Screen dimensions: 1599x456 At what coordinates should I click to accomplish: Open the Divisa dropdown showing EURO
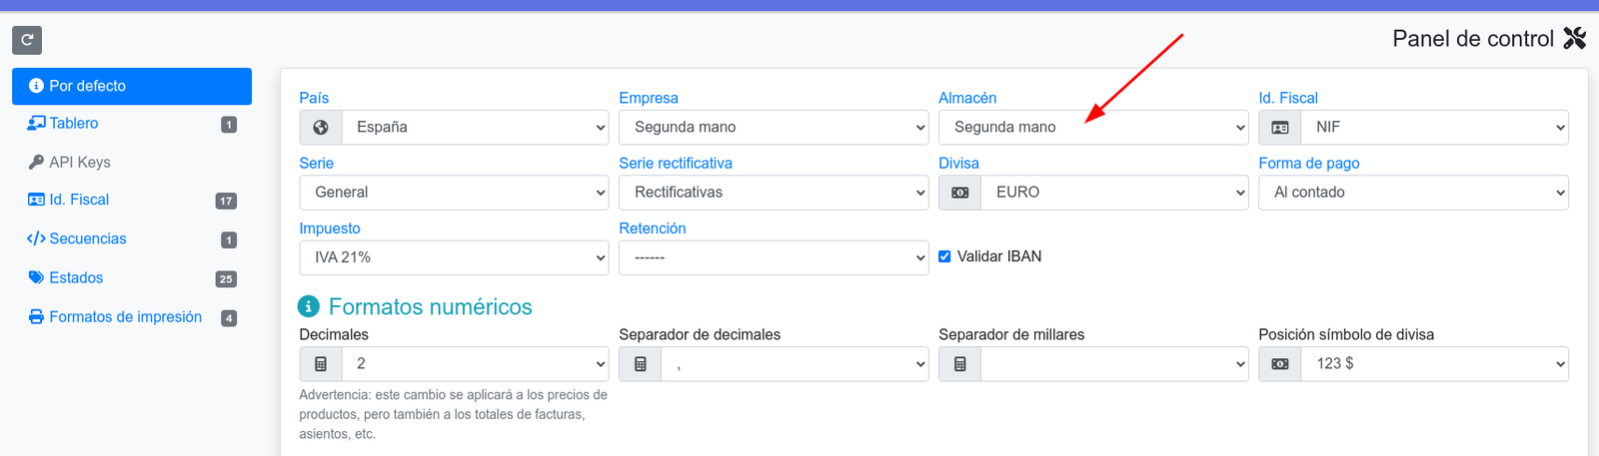tap(1114, 193)
